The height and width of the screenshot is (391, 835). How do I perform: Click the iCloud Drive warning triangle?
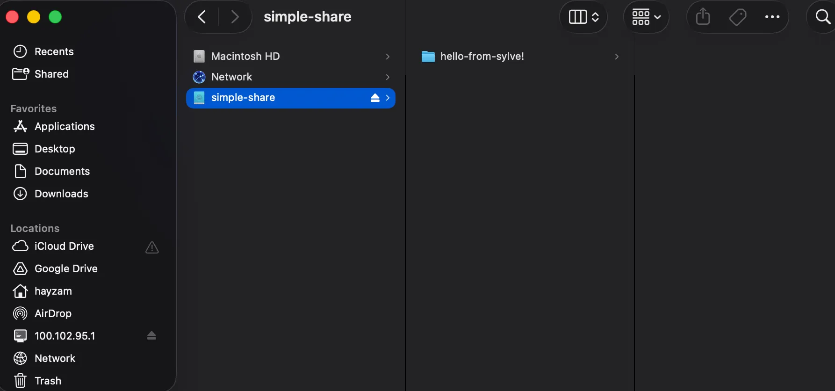point(152,247)
